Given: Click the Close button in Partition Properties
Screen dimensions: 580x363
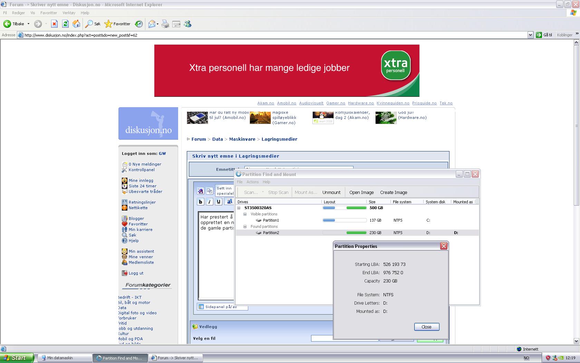Looking at the screenshot, I should [x=427, y=327].
